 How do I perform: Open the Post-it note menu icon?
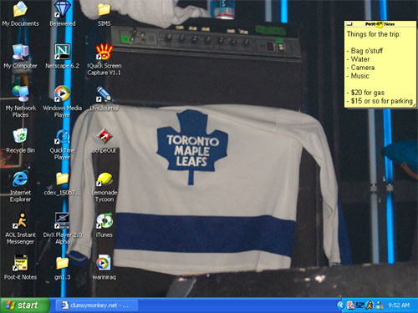point(349,24)
